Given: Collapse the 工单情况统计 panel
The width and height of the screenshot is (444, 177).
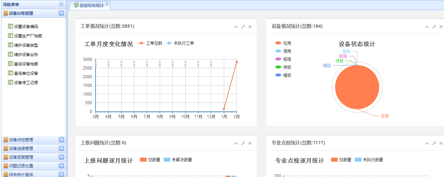Looking at the screenshot, I should pyautogui.click(x=236, y=27).
